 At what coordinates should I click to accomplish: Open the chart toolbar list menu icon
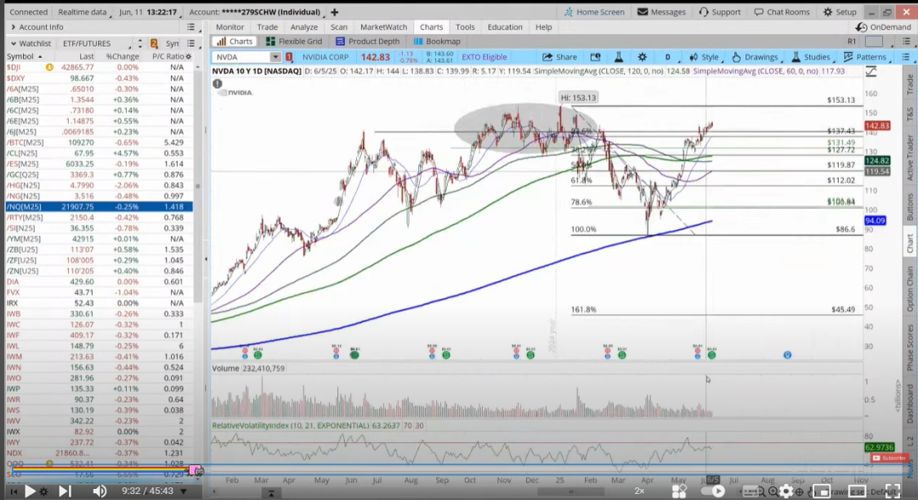coord(906,57)
